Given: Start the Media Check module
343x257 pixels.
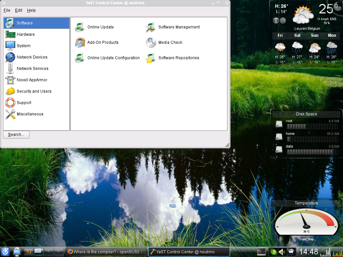Looking at the screenshot, I should [x=164, y=42].
